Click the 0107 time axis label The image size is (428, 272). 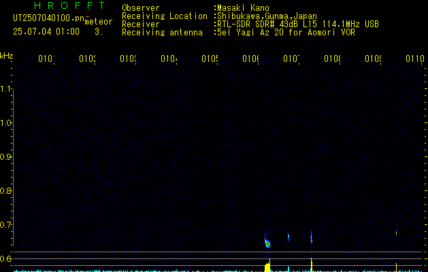[292, 58]
